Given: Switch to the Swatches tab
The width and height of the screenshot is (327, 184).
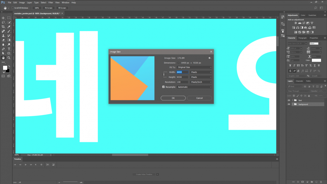Looking at the screenshot, I should tap(312, 15).
